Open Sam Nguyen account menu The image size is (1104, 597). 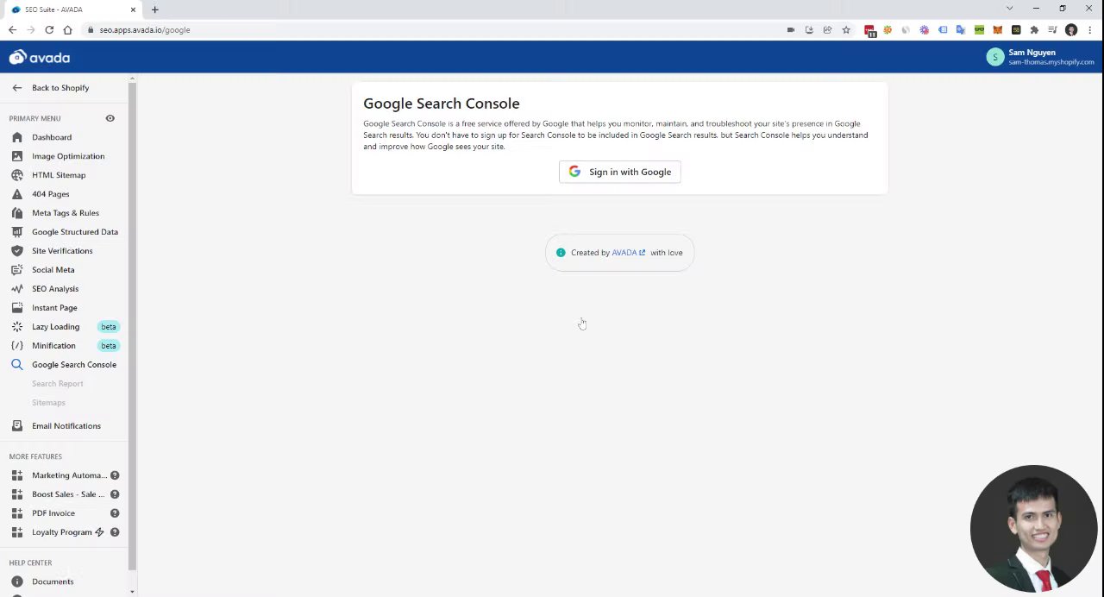1041,57
